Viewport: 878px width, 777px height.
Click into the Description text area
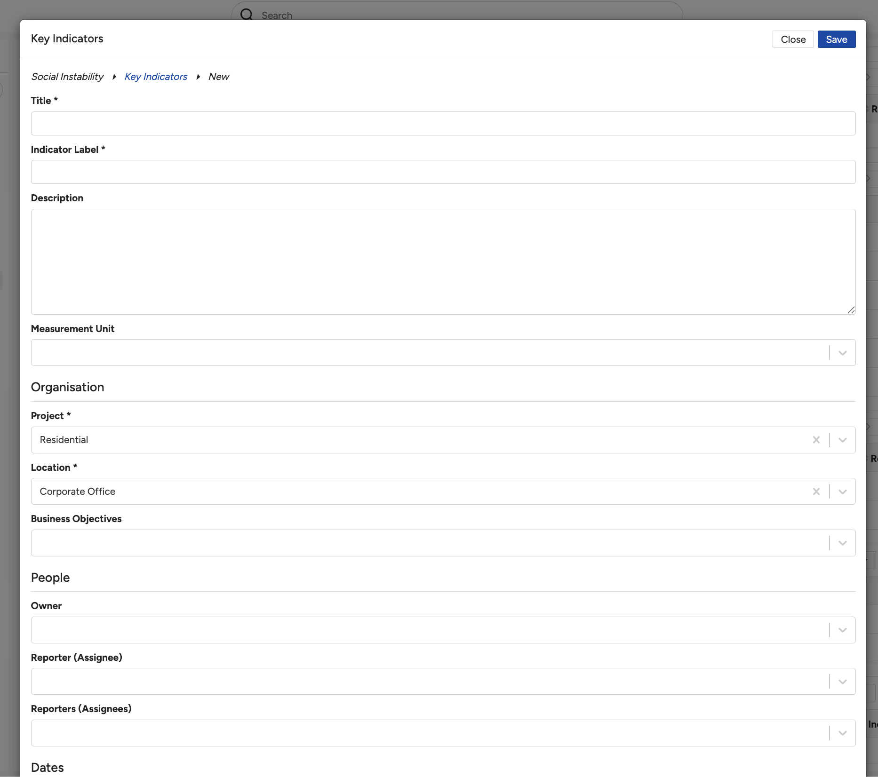tap(443, 262)
